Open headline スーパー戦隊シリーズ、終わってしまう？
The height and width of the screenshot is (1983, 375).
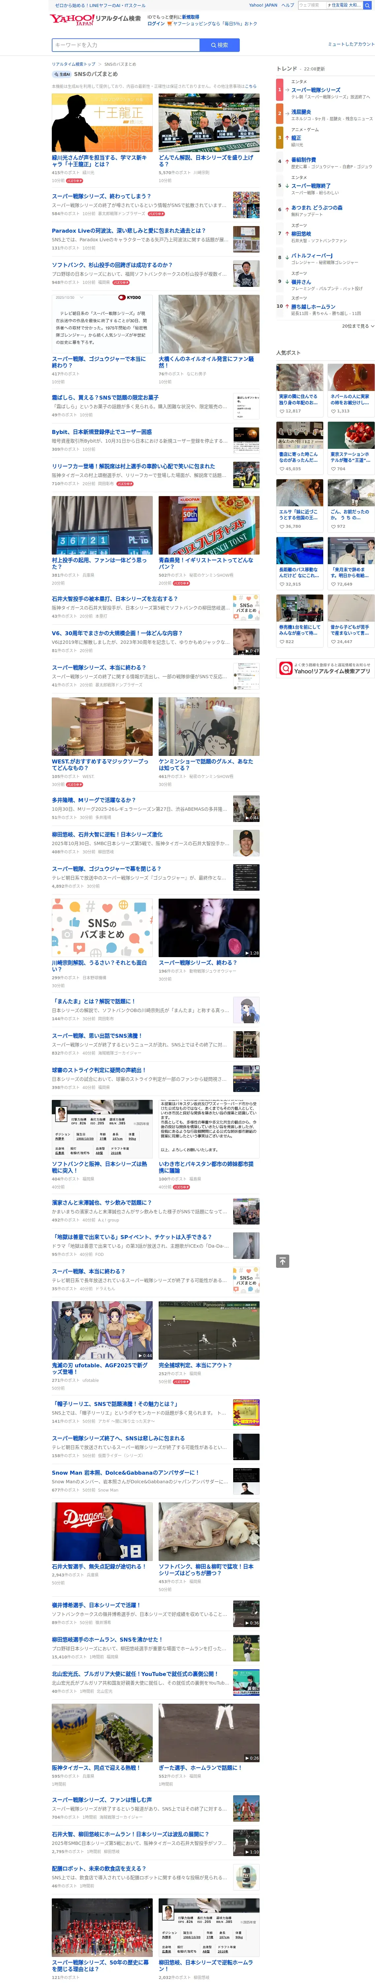[102, 196]
